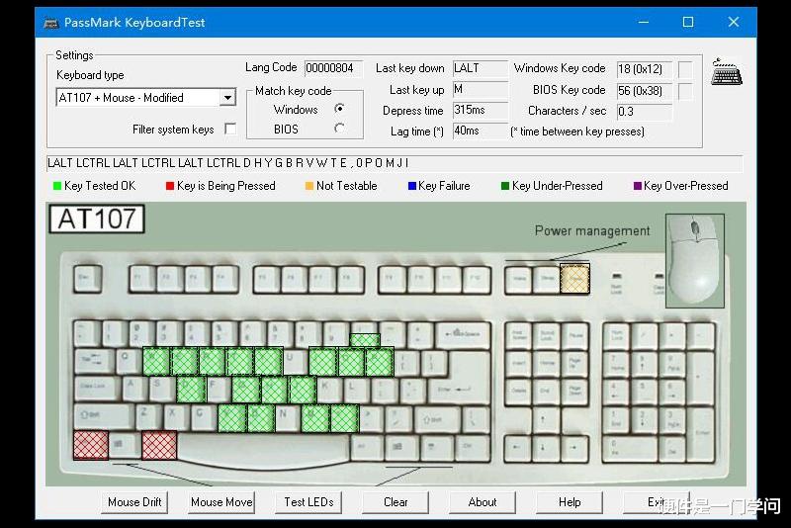Click the Lang Code field showing 00000804

(332, 68)
